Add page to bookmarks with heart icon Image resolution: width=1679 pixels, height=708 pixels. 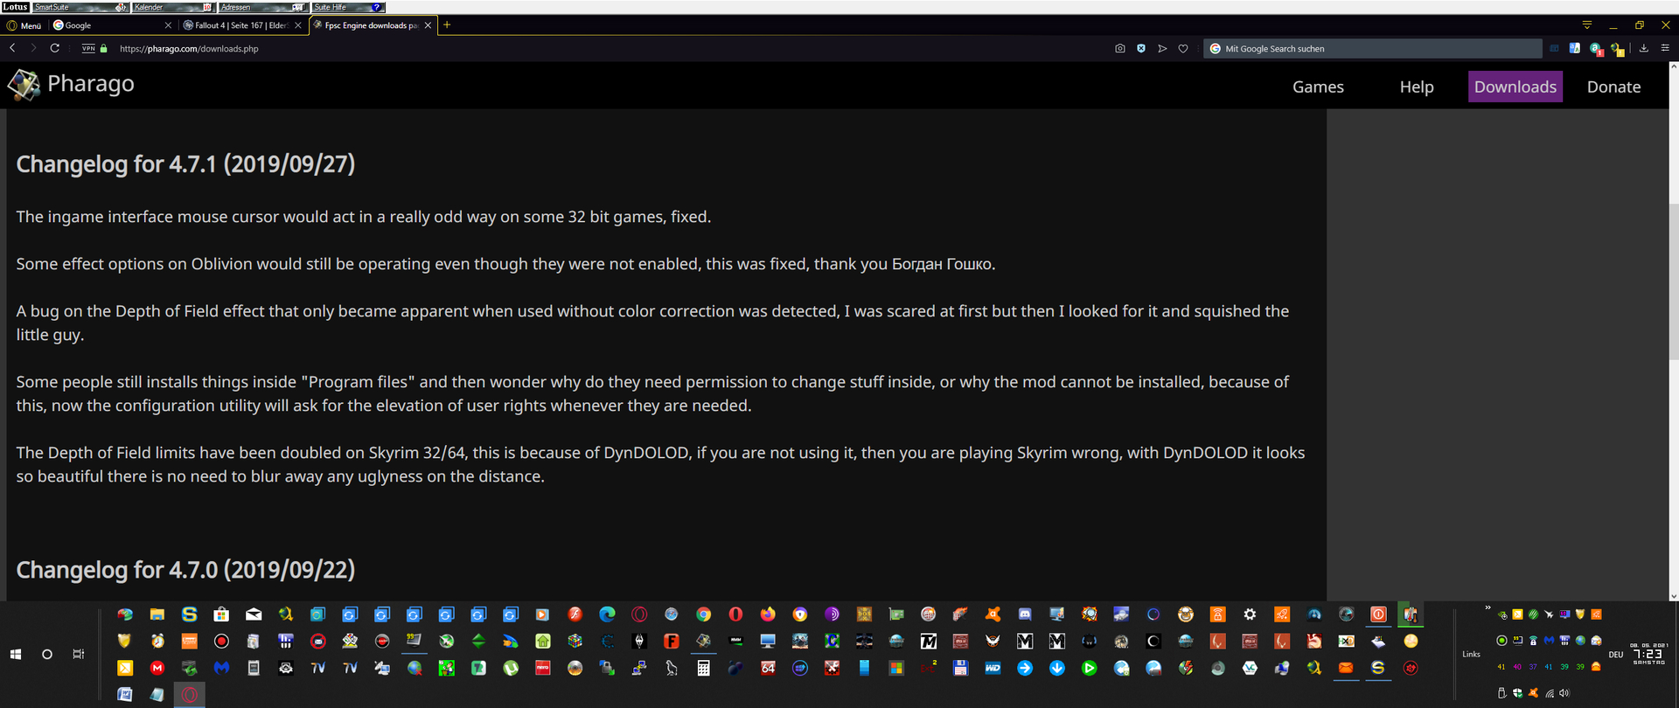1183,49
